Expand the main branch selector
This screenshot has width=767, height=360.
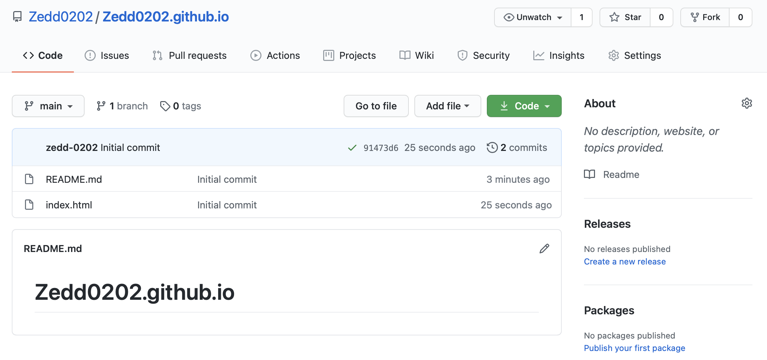click(48, 106)
